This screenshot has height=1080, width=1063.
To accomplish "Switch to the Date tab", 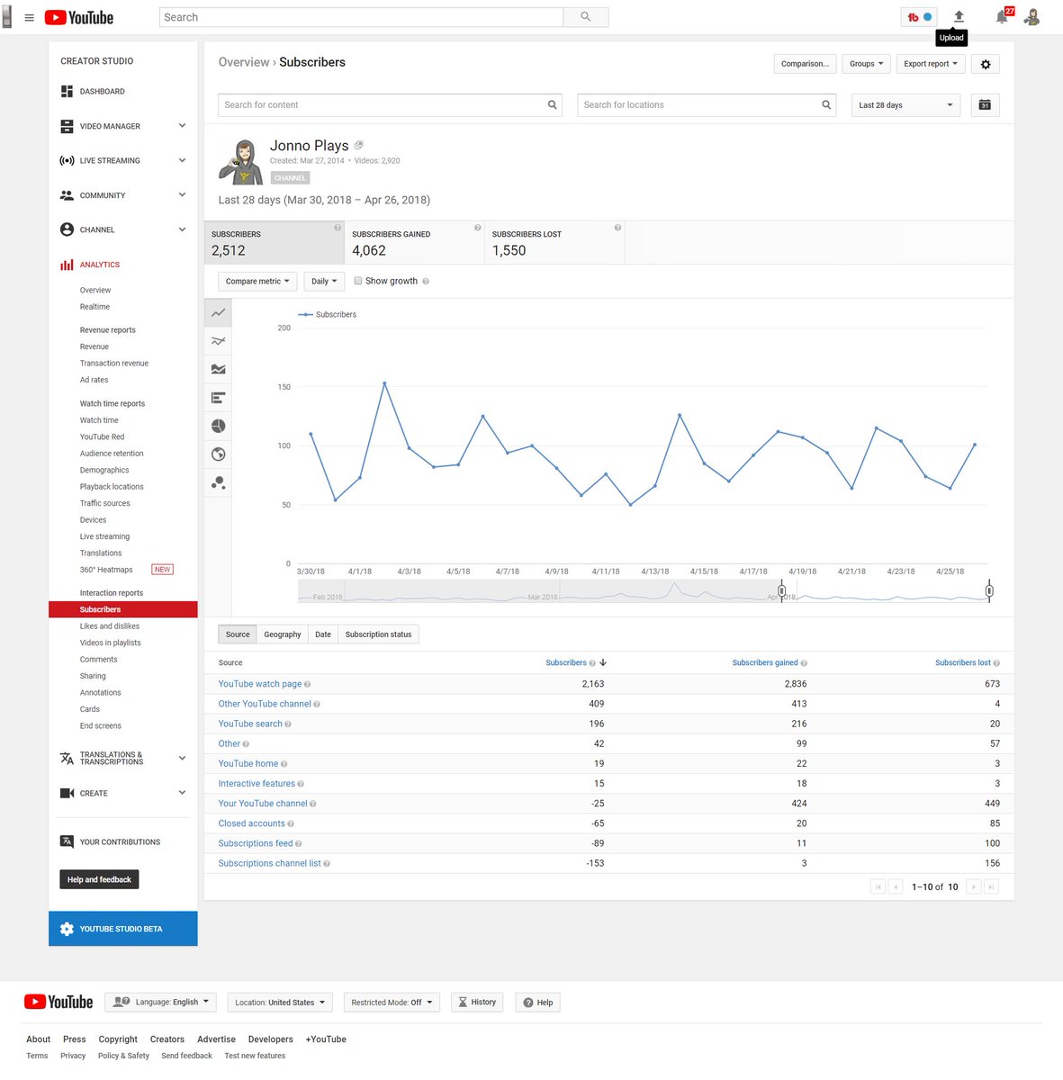I will point(323,634).
